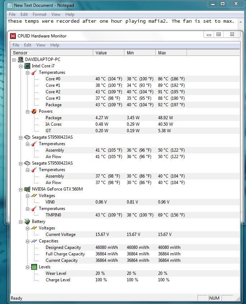Open Hardware Monitor Edit menu
Screen dimensions: 246x304
coord(28,45)
